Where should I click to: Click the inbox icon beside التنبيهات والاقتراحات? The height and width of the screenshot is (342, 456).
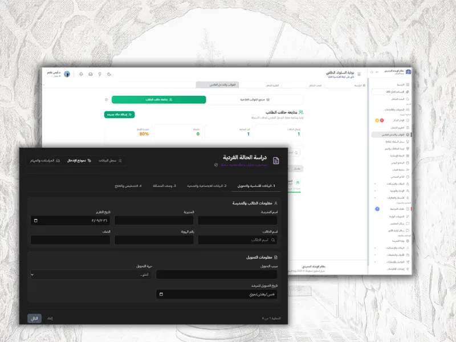point(408,109)
